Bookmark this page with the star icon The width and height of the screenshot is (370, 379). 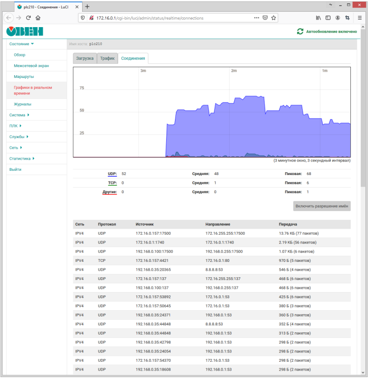point(274,18)
